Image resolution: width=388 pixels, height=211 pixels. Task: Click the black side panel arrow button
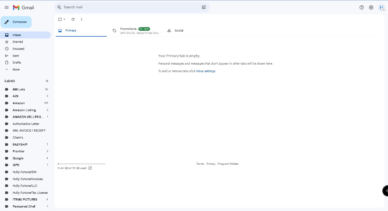pos(385,191)
